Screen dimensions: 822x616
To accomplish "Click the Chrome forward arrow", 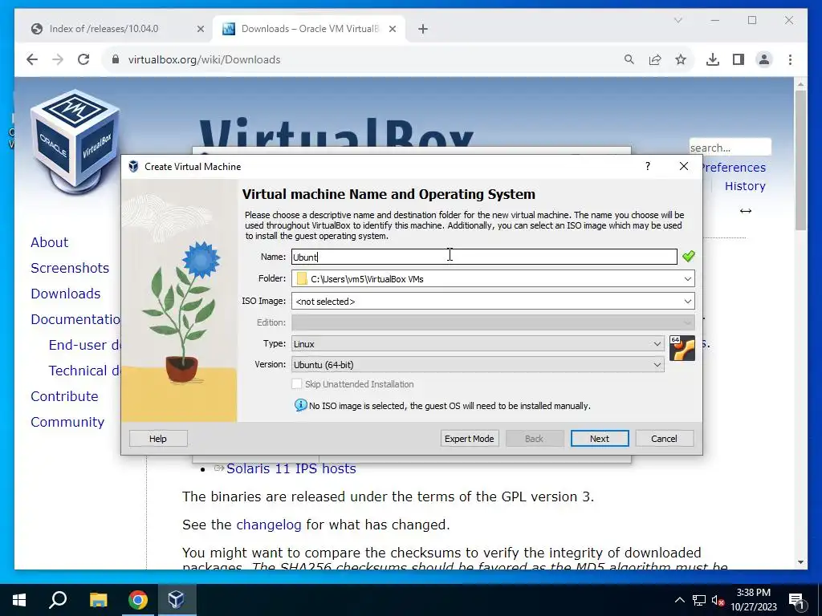I will tap(58, 59).
